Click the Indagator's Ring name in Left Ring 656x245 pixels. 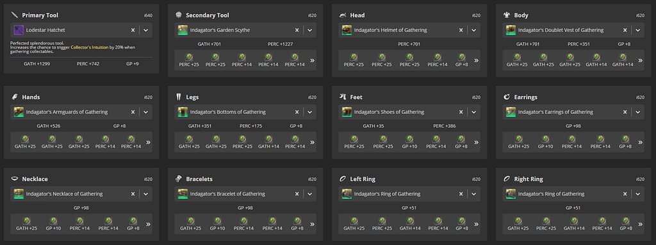(x=387, y=194)
